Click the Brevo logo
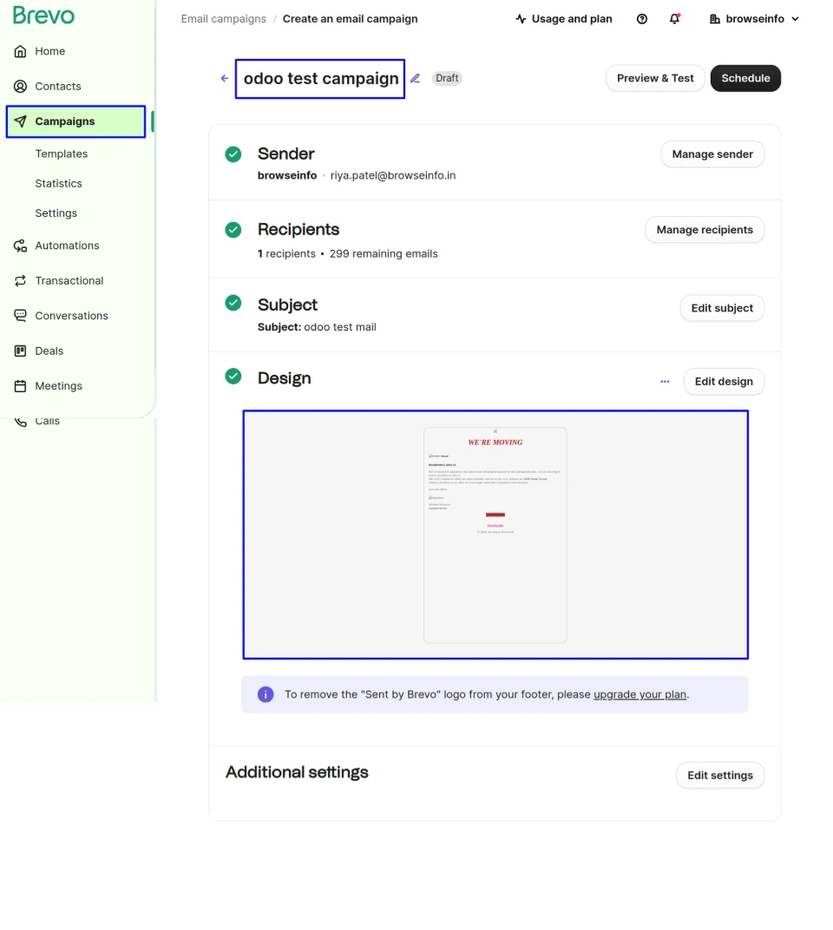Image resolution: width=833 pixels, height=930 pixels. click(x=43, y=16)
